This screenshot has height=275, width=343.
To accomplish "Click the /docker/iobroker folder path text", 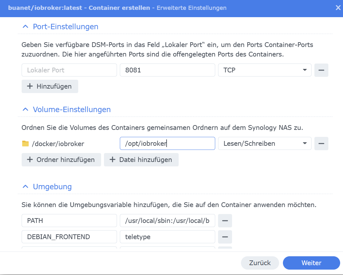I will coord(58,144).
